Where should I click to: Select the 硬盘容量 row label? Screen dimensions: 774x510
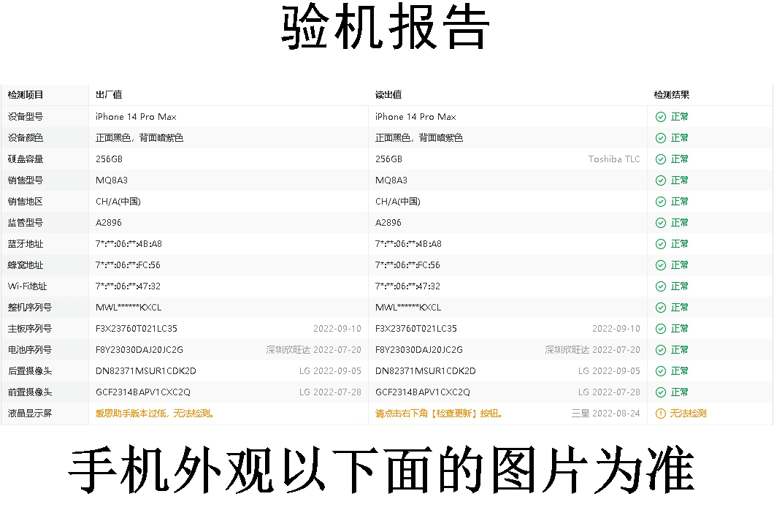click(26, 159)
